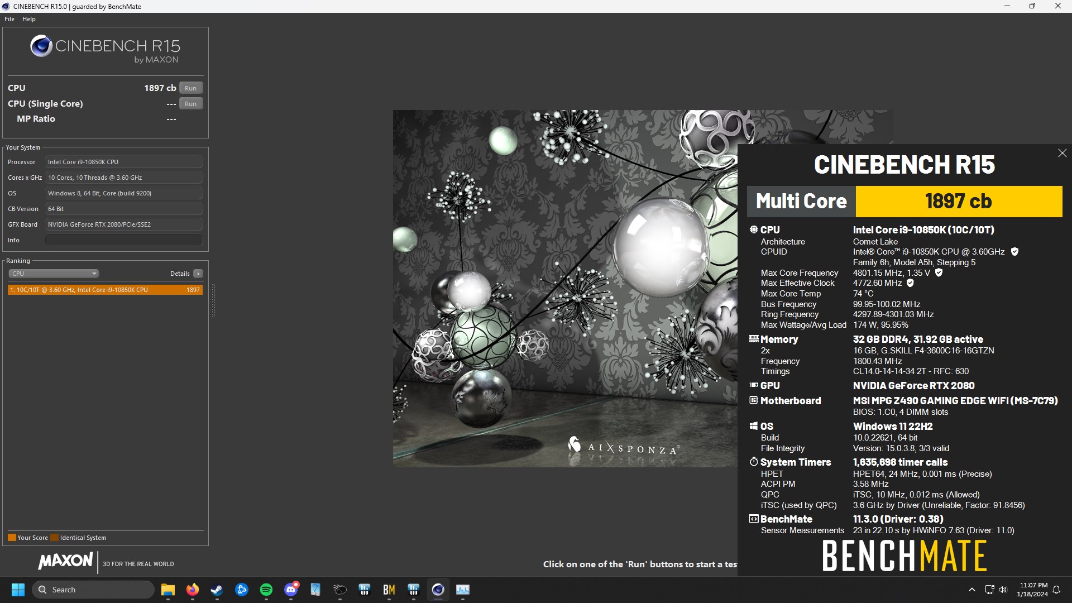The height and width of the screenshot is (603, 1072).
Task: Launch Firefox from the taskbar
Action: pos(193,590)
